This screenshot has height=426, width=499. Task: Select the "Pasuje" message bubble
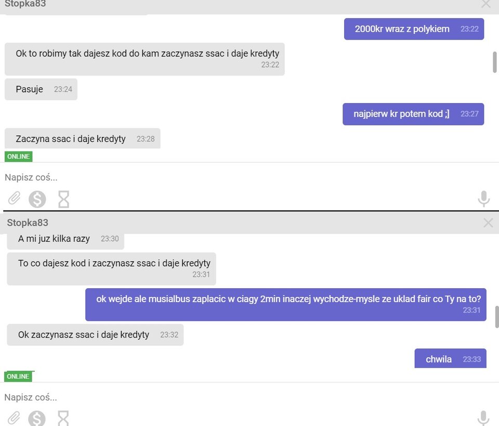(x=41, y=89)
